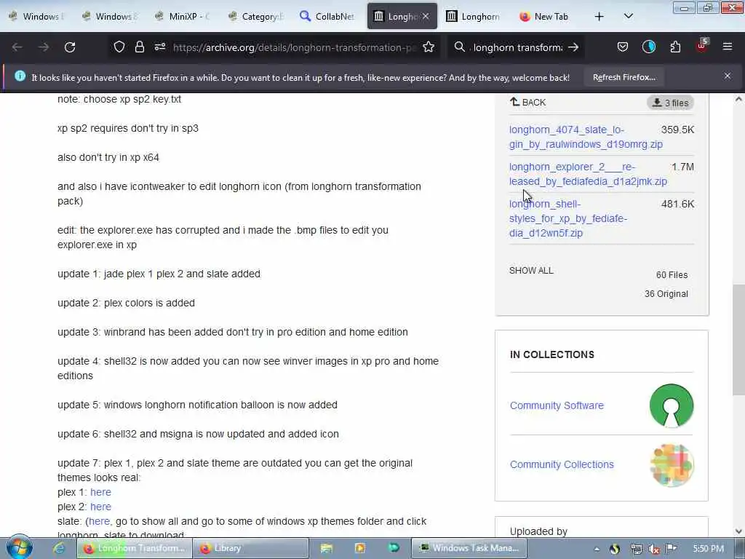The image size is (745, 559).
Task: Open the padlock site security info
Action: [139, 47]
